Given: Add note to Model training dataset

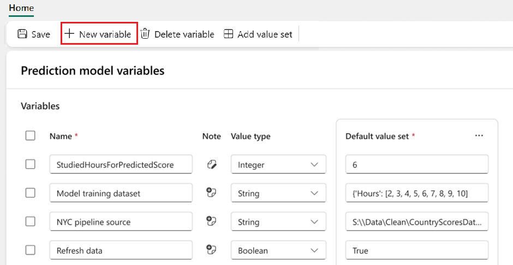Looking at the screenshot, I should click(211, 193).
